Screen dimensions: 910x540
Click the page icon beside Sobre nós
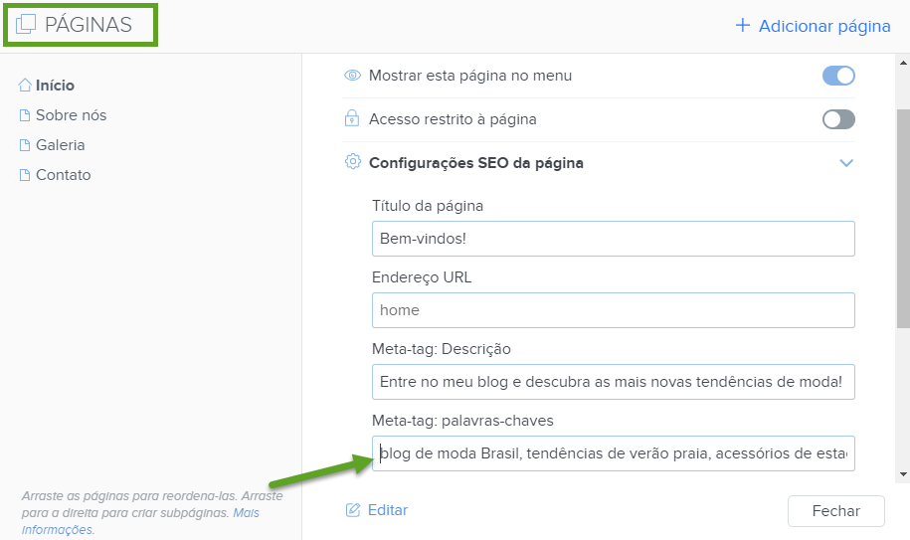[25, 115]
